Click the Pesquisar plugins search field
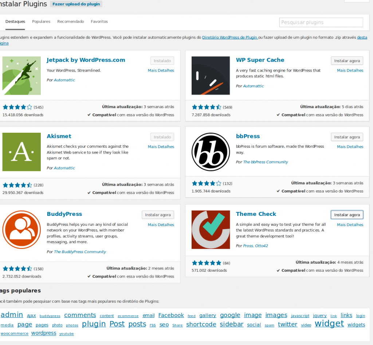373x345 pixels. [x=321, y=22]
